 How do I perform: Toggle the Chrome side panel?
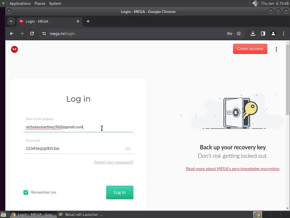point(263,33)
